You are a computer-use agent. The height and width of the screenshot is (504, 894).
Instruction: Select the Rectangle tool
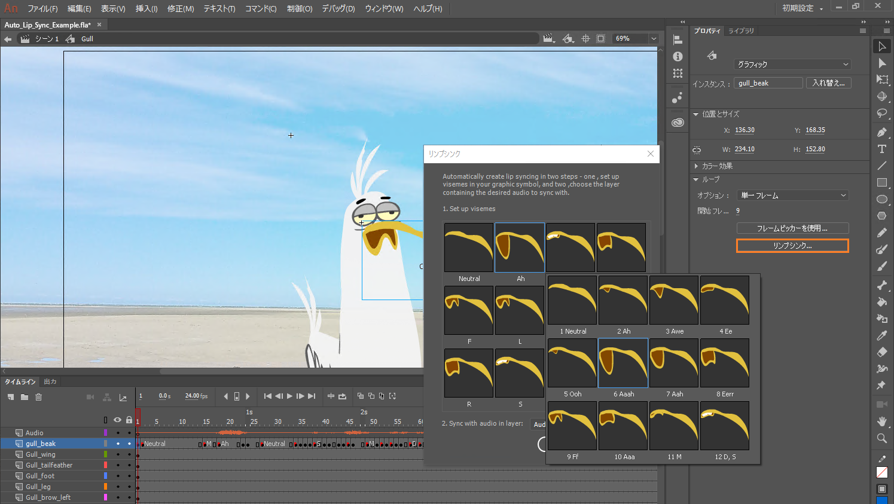pyautogui.click(x=881, y=182)
